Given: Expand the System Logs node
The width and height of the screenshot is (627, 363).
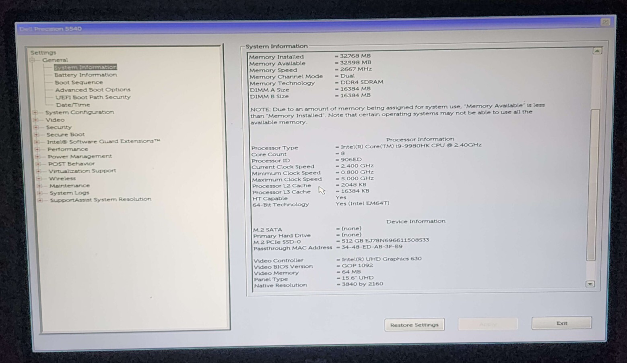Looking at the screenshot, I should 40,193.
